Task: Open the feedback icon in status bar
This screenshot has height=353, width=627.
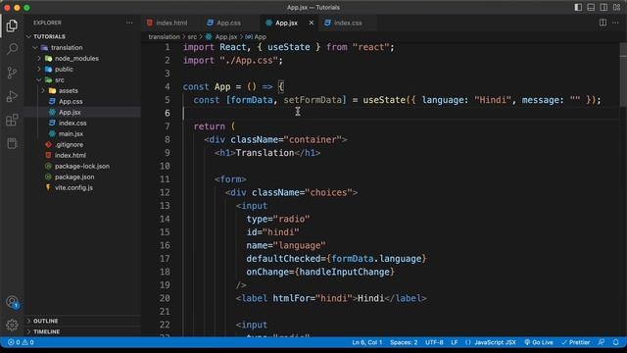Action: 601,342
